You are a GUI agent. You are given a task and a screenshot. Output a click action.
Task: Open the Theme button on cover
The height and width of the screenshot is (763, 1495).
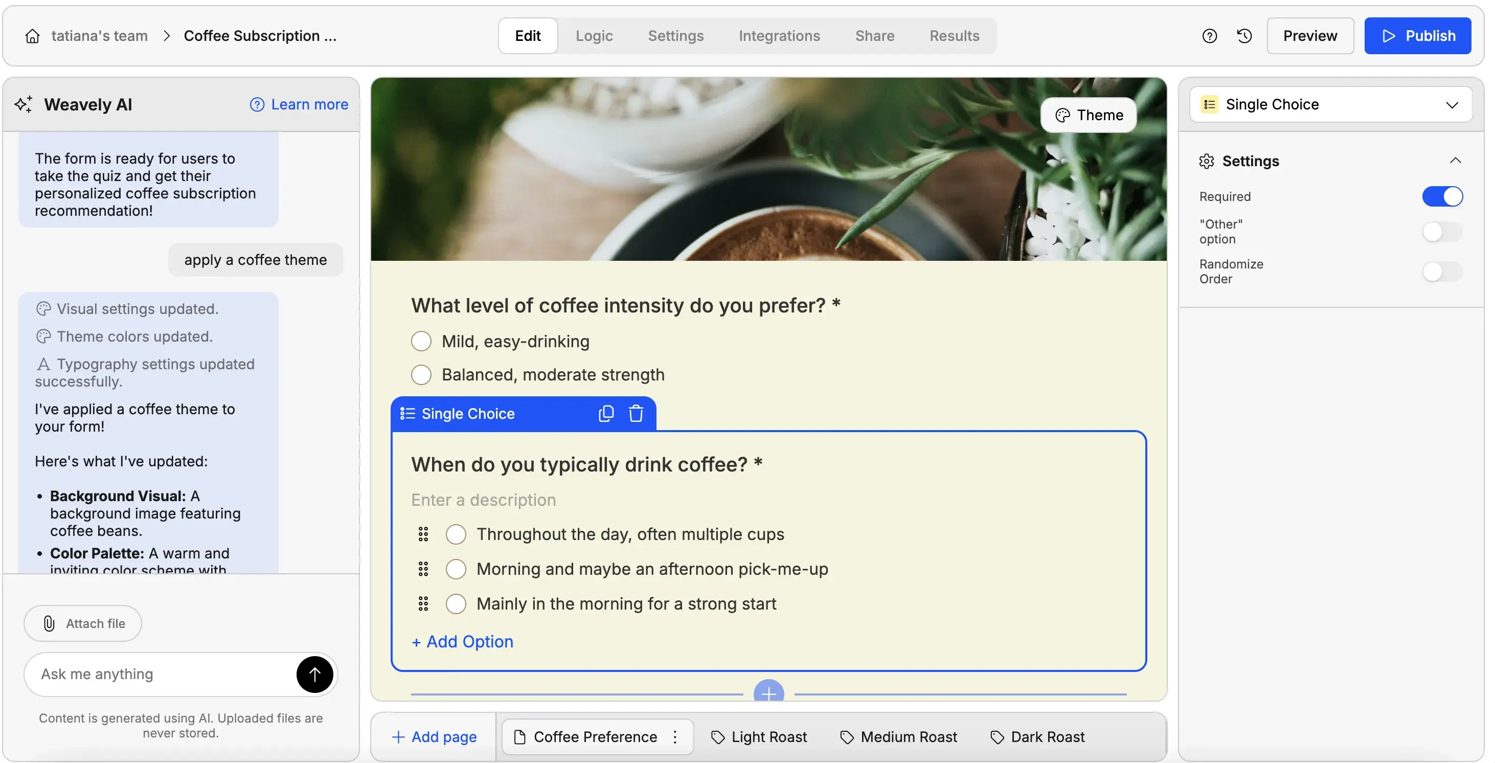(1089, 115)
